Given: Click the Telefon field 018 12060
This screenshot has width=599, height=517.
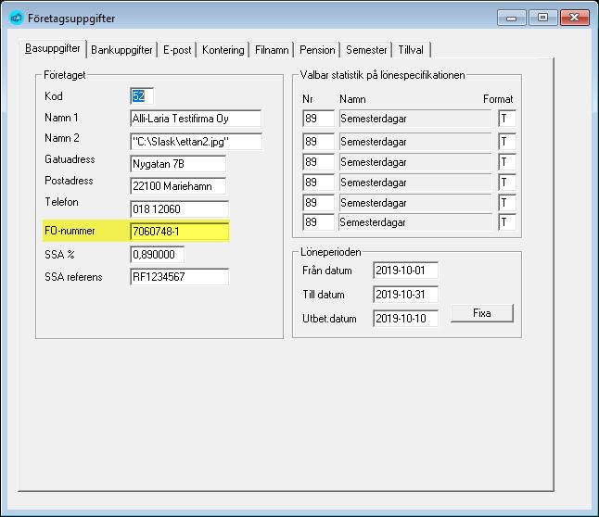Looking at the screenshot, I should pyautogui.click(x=180, y=209).
